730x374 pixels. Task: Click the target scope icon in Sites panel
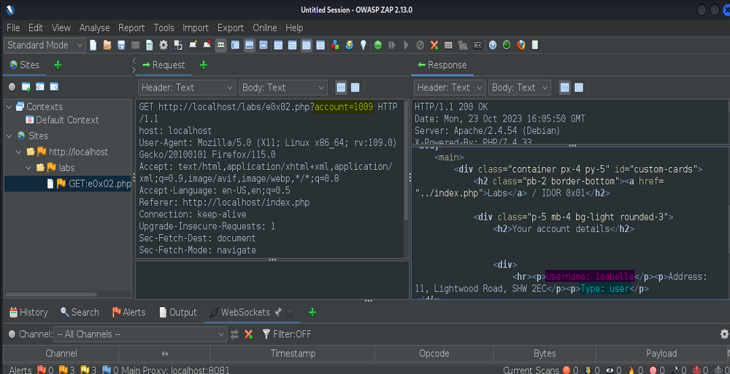coord(12,87)
